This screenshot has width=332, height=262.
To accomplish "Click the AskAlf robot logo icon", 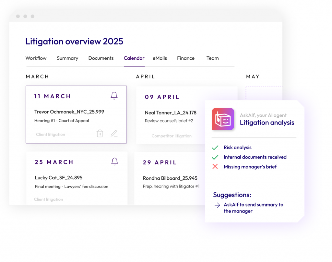I will point(223,119).
